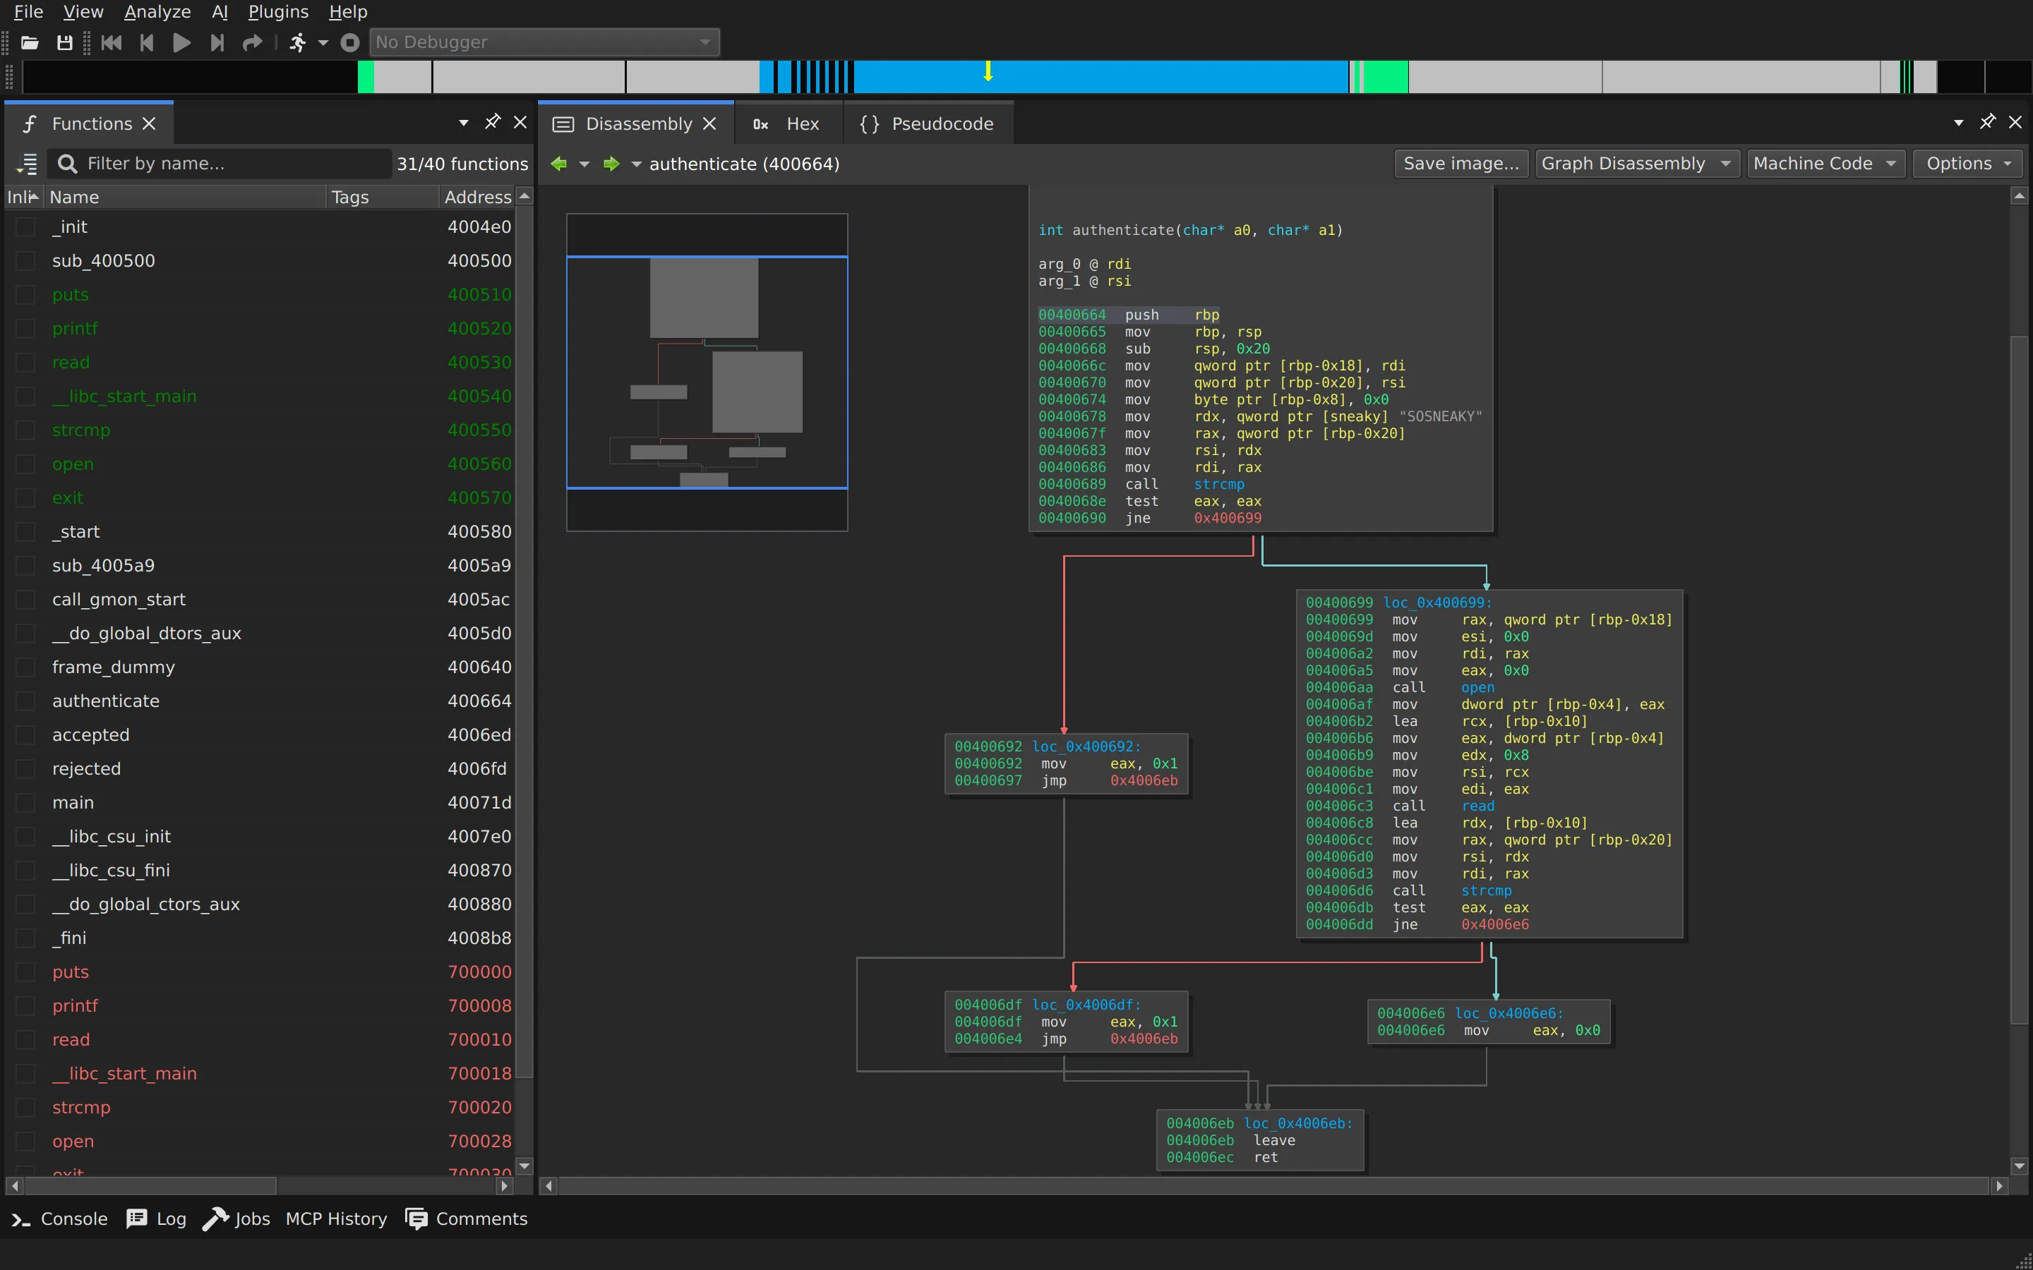The image size is (2033, 1270).
Task: Open the Analyze menu
Action: pyautogui.click(x=157, y=12)
